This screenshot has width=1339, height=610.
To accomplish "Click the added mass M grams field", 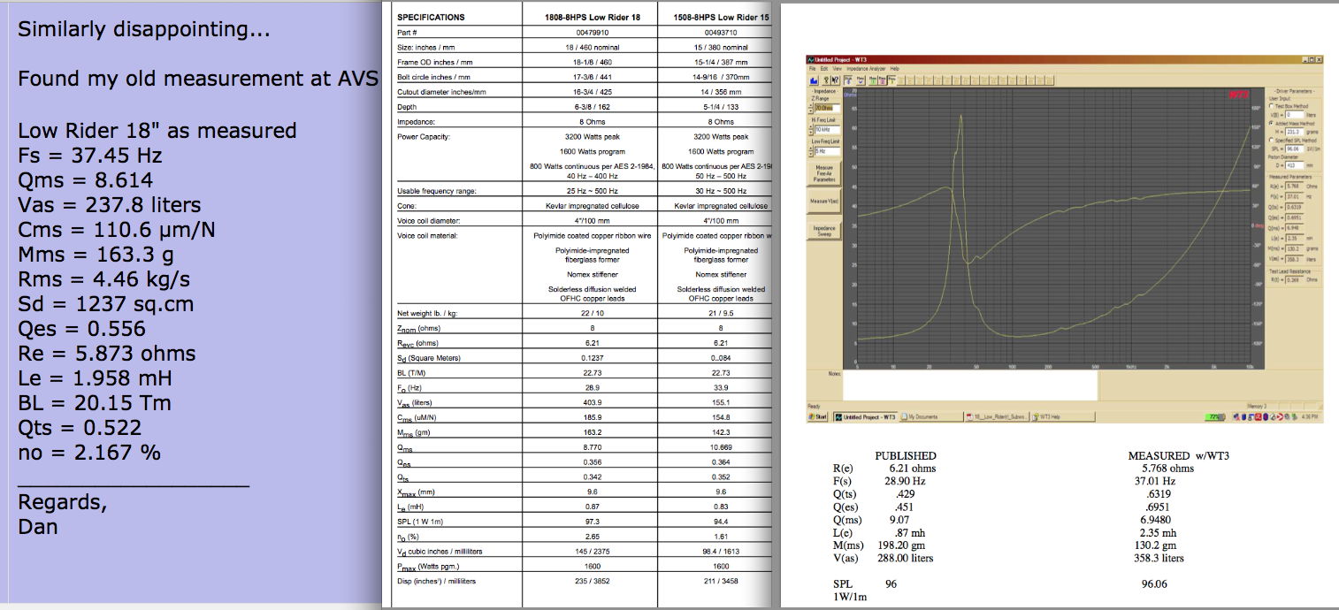I will pos(1294,132).
